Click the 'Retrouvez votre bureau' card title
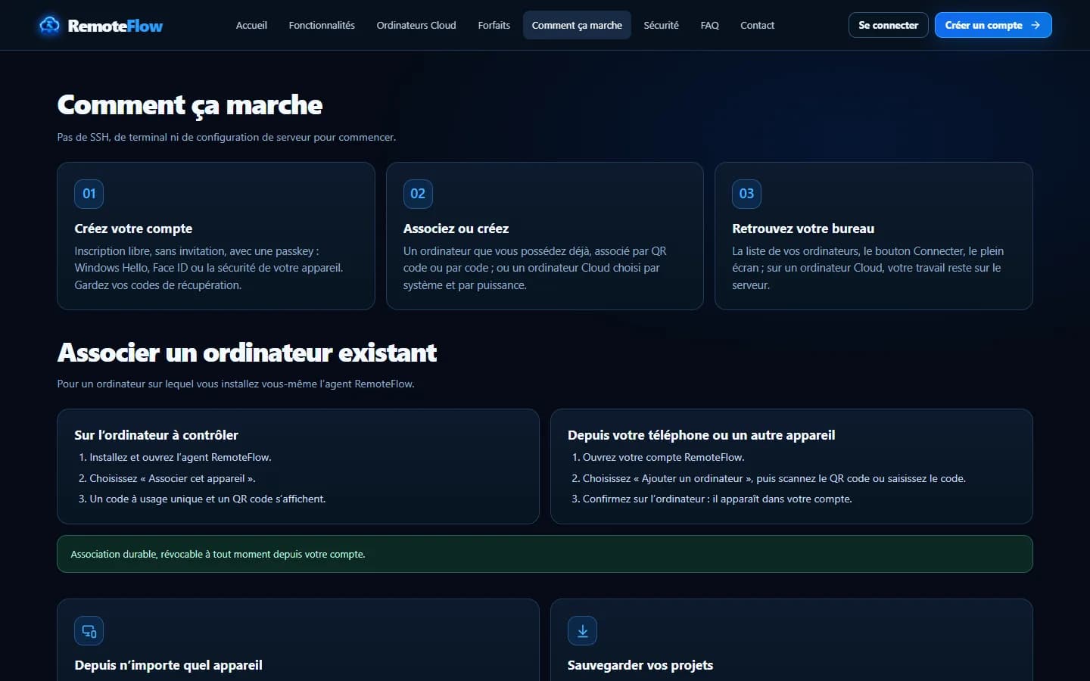 803,229
